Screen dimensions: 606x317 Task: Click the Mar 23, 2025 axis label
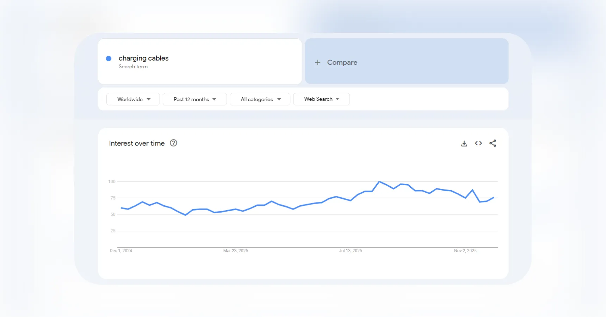point(236,250)
